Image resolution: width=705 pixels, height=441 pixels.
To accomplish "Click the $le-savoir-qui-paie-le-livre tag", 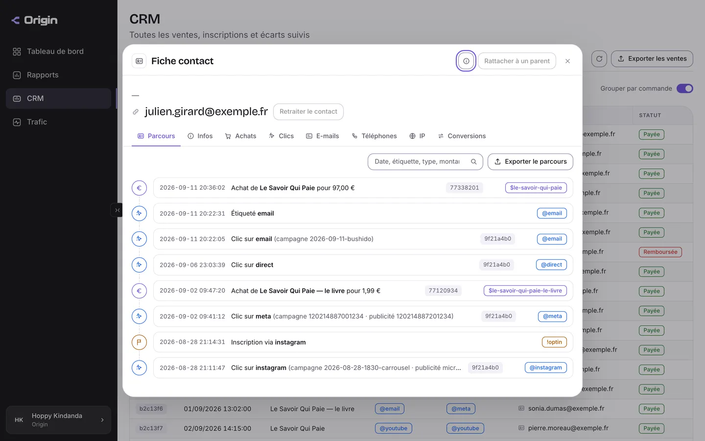I will (x=525, y=291).
